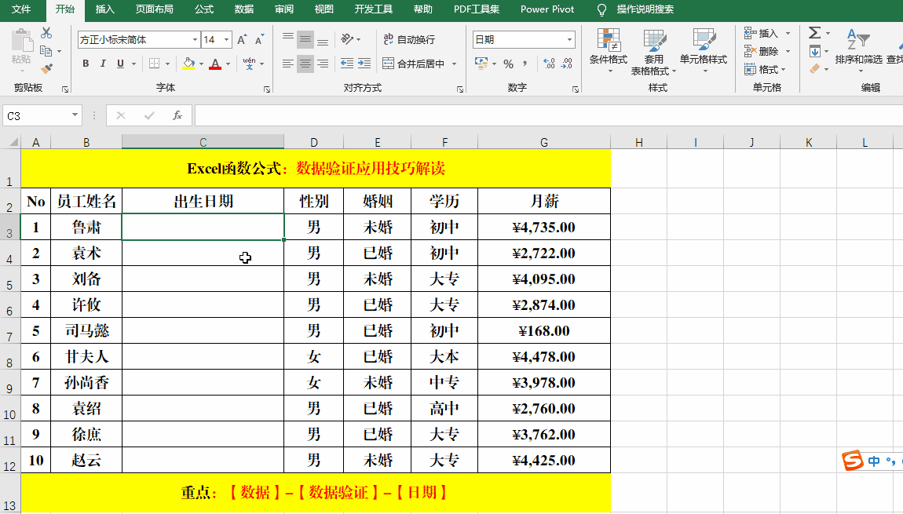Apply red font color A
This screenshot has width=903, height=514.
click(215, 64)
